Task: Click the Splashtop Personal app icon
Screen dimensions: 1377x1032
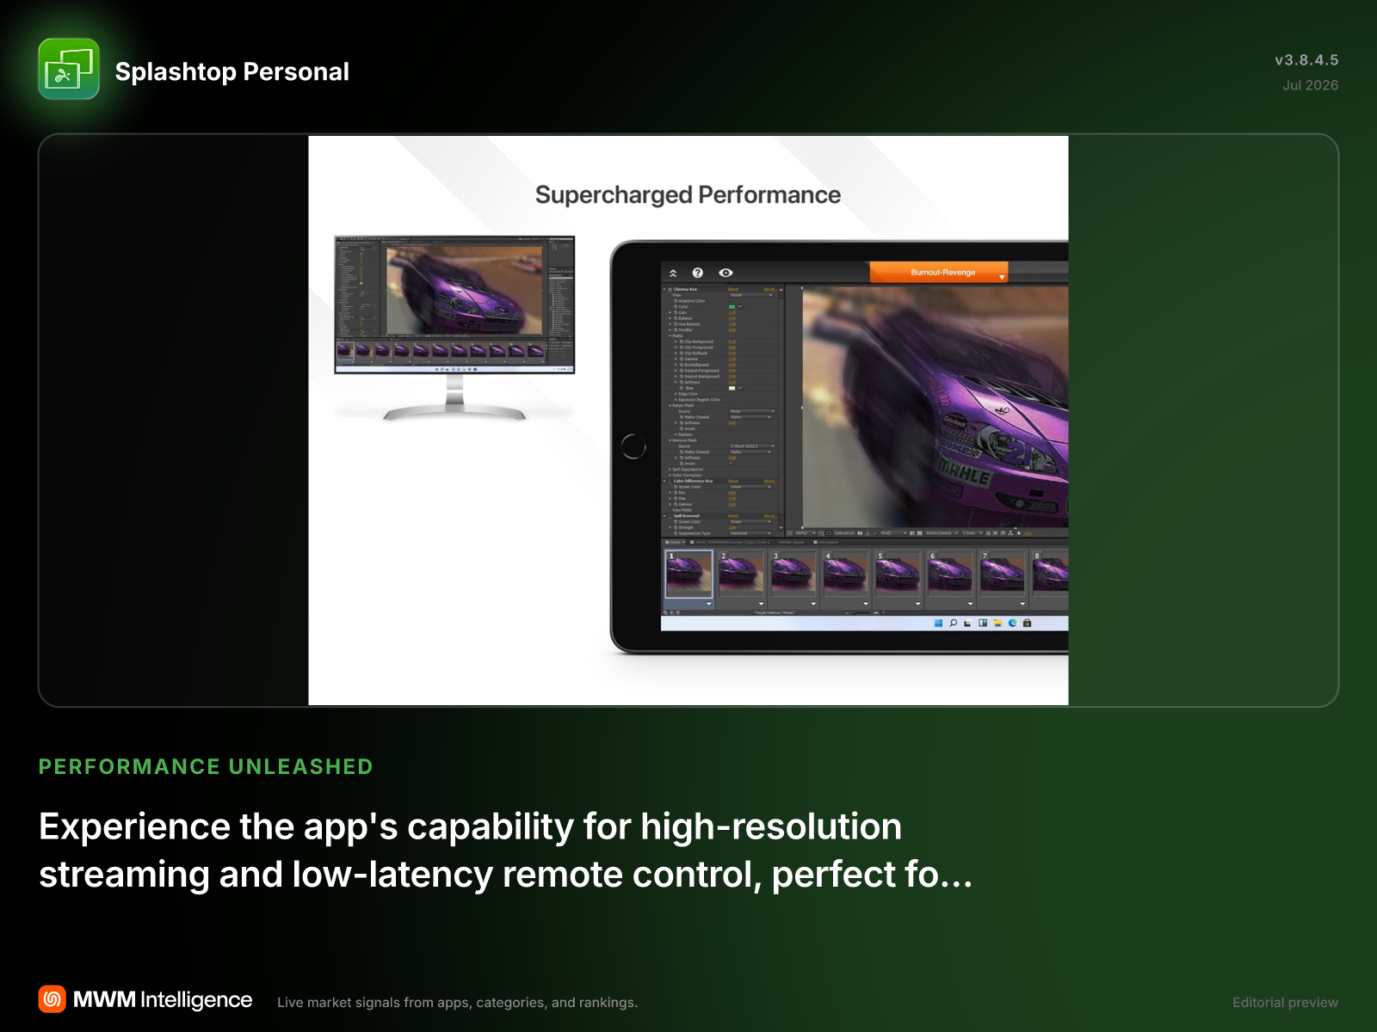Action: click(x=69, y=69)
